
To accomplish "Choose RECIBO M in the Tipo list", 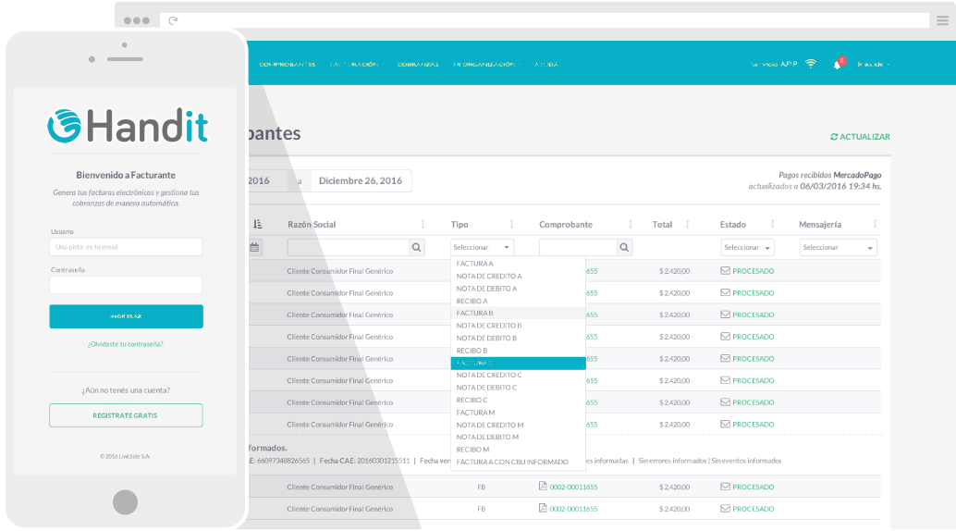I will [x=472, y=450].
